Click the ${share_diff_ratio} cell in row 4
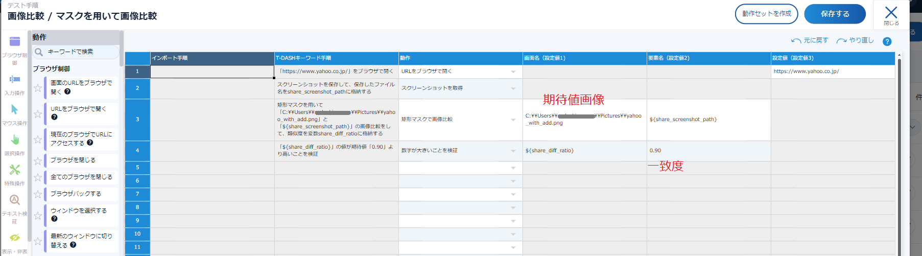Screen dimensions: 922x256 pos(585,151)
